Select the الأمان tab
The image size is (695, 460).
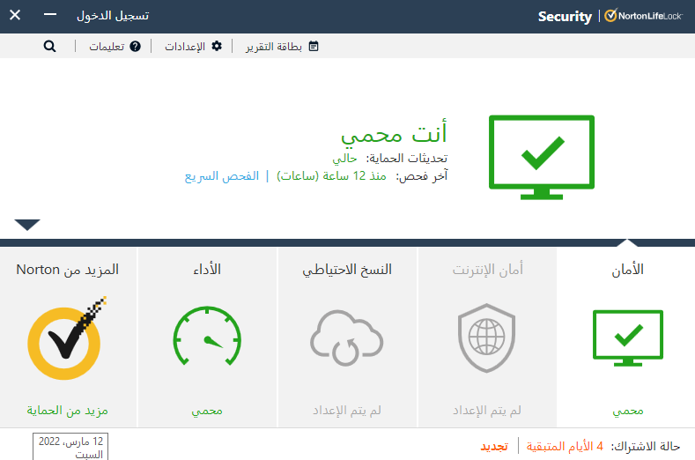[626, 338]
